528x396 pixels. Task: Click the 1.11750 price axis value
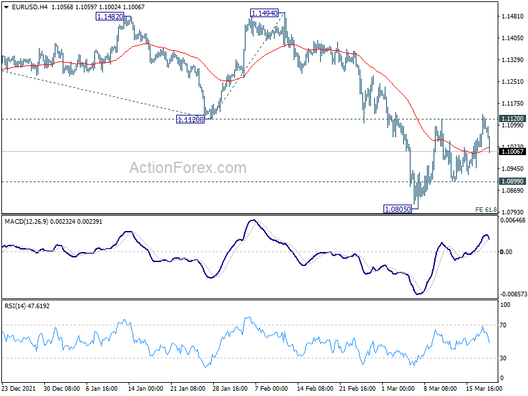513,104
